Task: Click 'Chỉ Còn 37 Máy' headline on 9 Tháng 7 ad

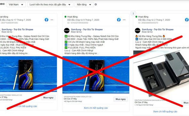Action: (x=70, y=99)
